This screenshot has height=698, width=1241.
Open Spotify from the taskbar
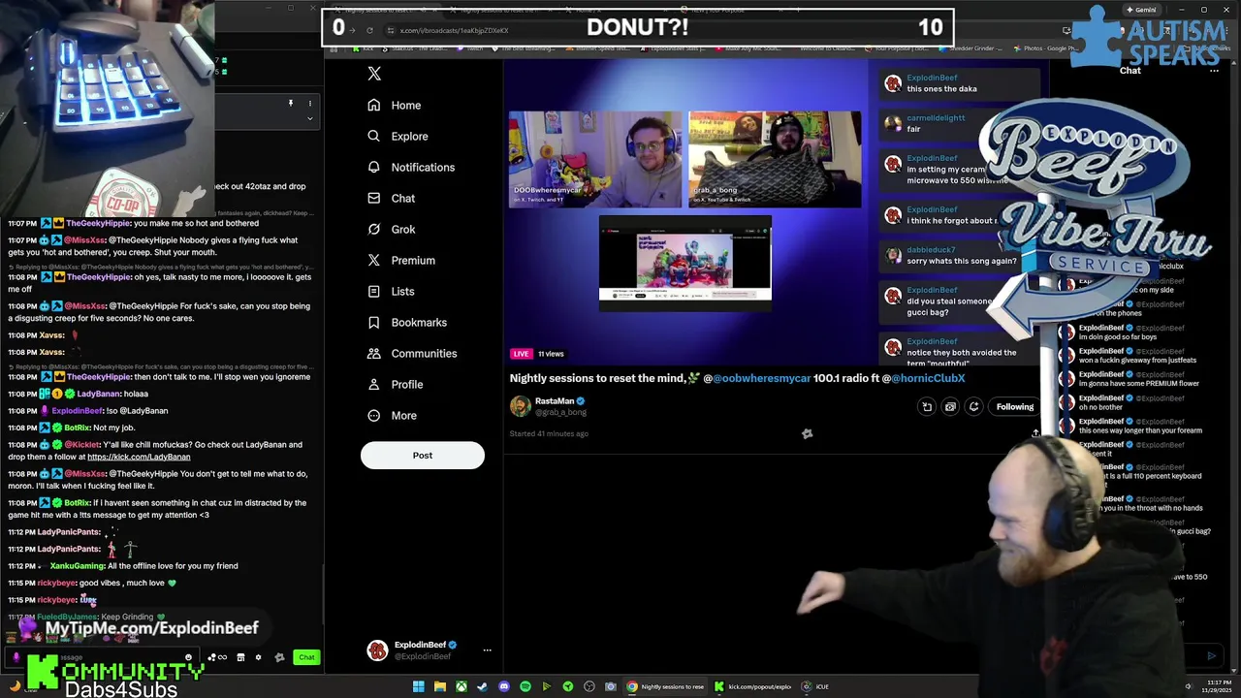tap(525, 686)
